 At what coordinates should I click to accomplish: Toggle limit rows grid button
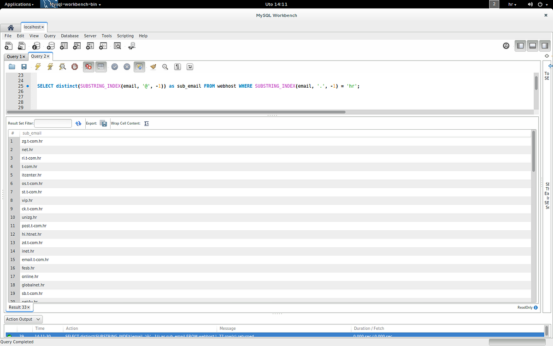pyautogui.click(x=101, y=67)
